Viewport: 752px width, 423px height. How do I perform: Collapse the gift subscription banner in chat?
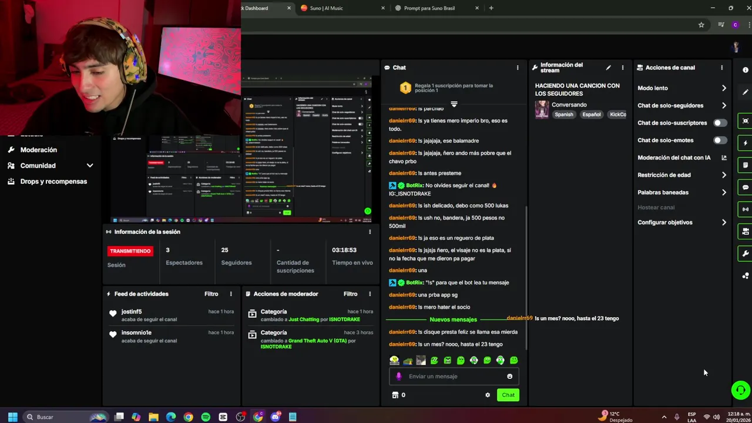click(454, 104)
